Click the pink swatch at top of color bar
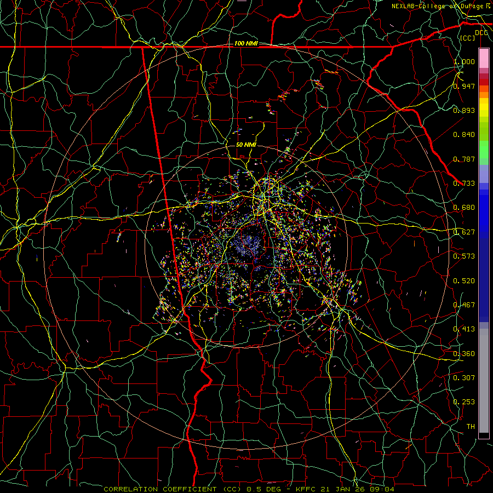 tap(484, 59)
